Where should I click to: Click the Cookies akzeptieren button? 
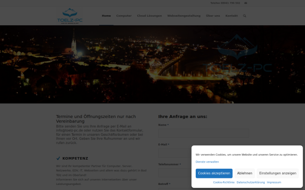point(214,173)
